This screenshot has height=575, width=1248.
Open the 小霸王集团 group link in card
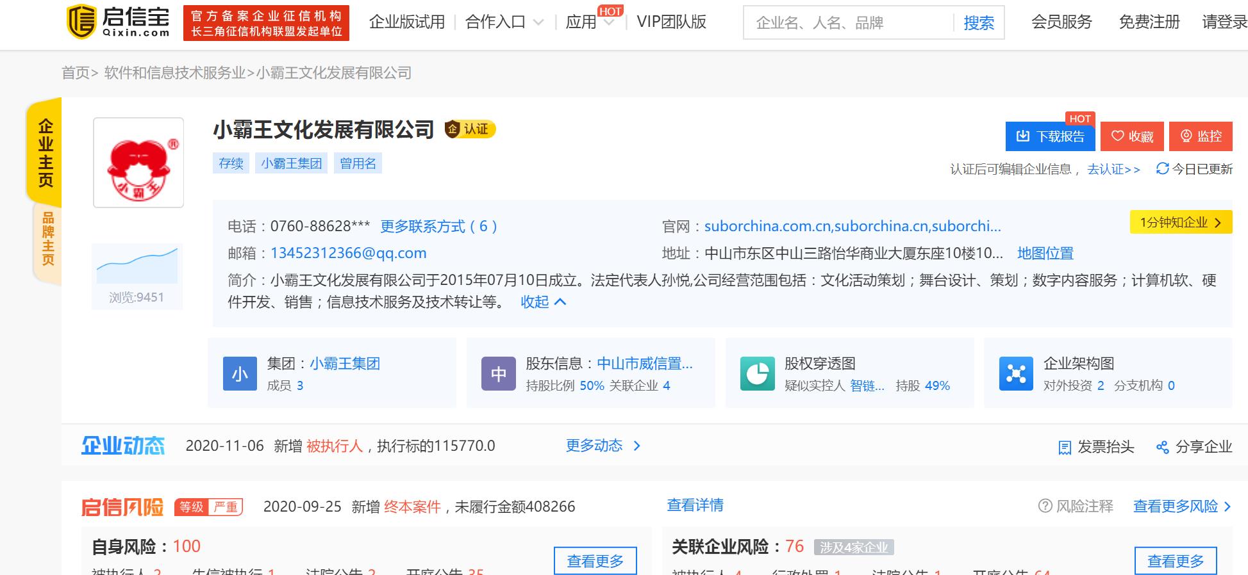(345, 364)
